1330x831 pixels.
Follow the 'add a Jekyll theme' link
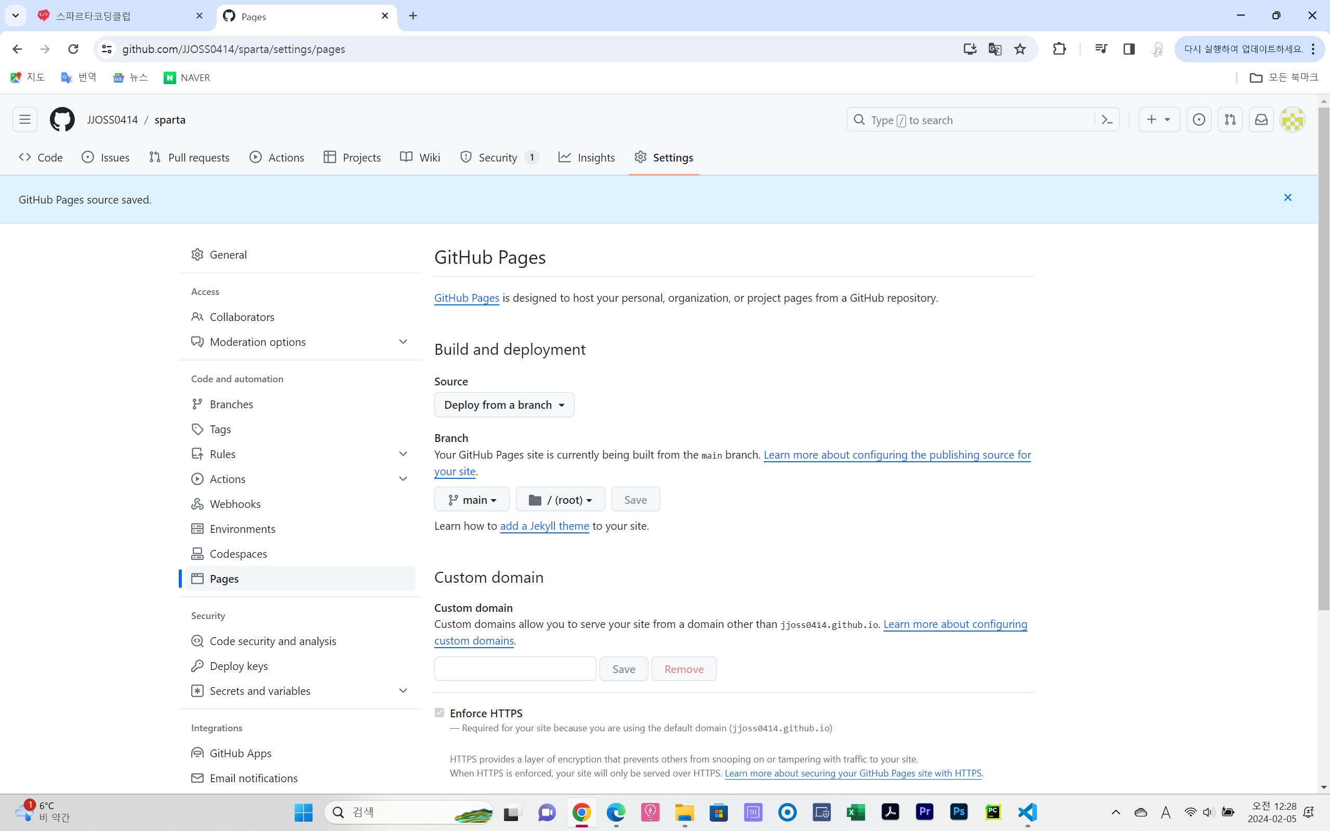point(544,526)
